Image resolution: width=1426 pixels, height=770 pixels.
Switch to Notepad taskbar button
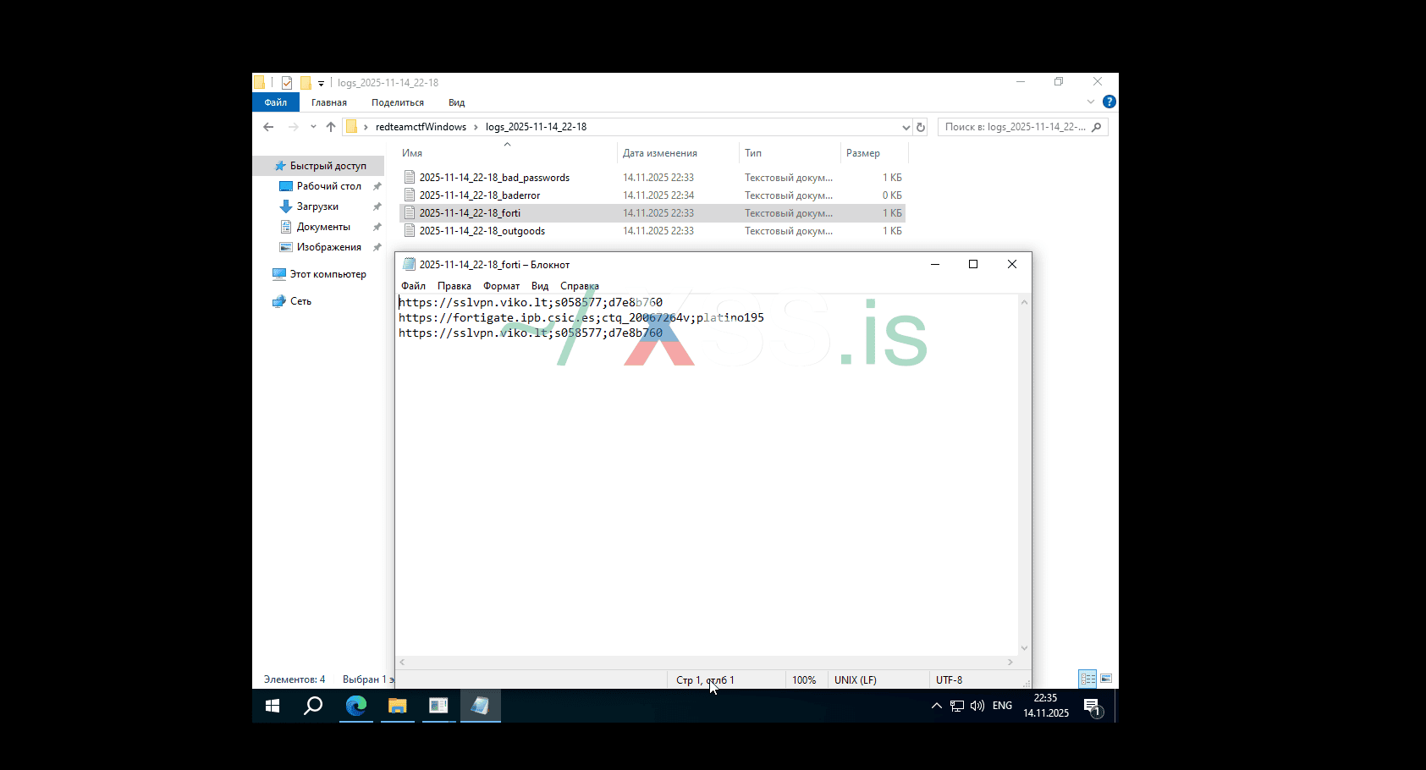click(480, 706)
